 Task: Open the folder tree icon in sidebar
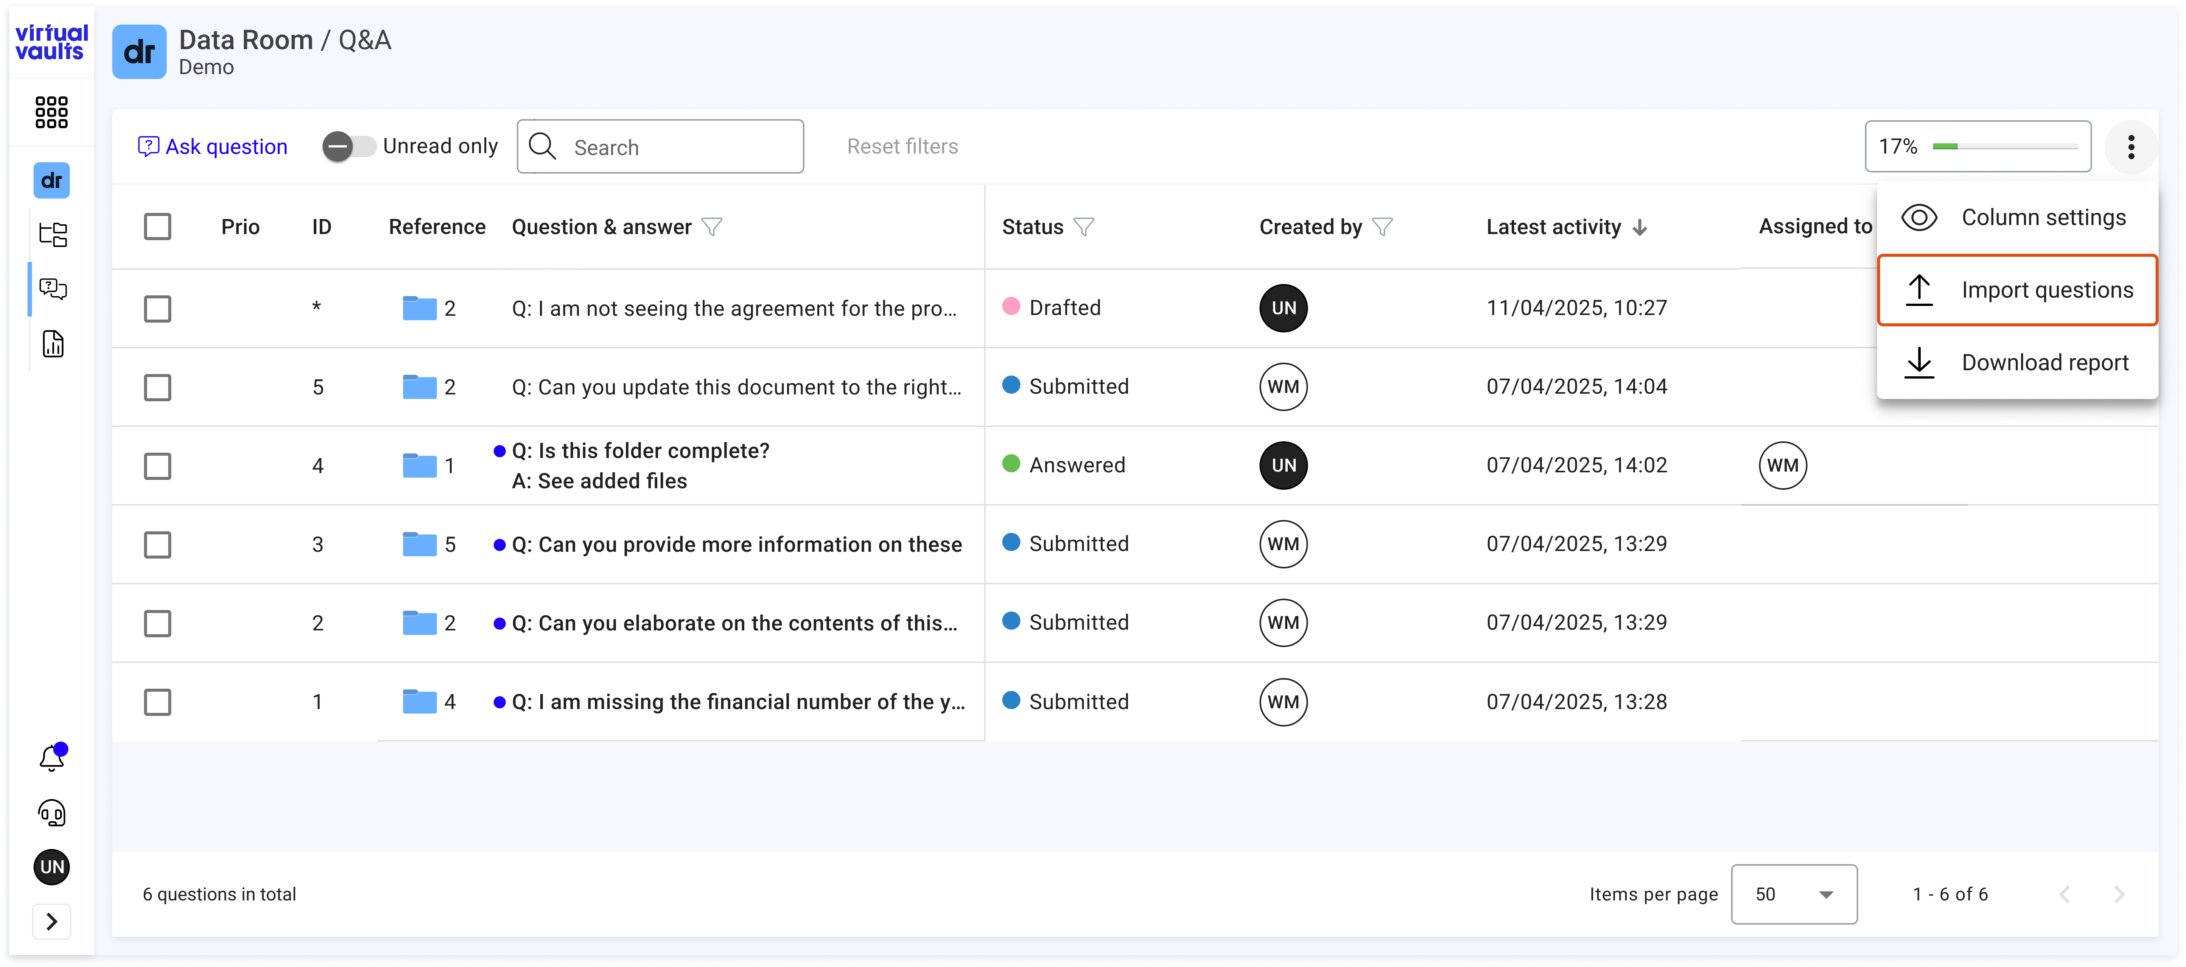coord(53,234)
